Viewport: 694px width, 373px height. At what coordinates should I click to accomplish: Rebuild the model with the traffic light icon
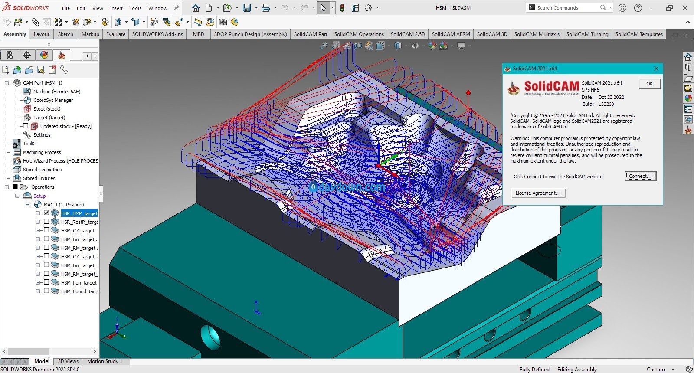(342, 8)
